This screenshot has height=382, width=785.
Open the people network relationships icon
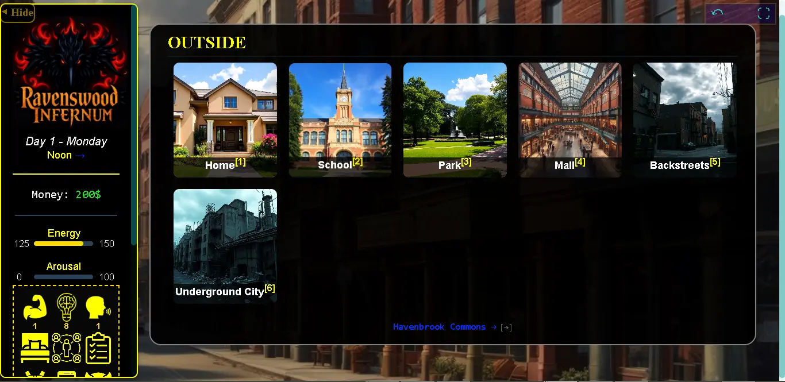66,348
